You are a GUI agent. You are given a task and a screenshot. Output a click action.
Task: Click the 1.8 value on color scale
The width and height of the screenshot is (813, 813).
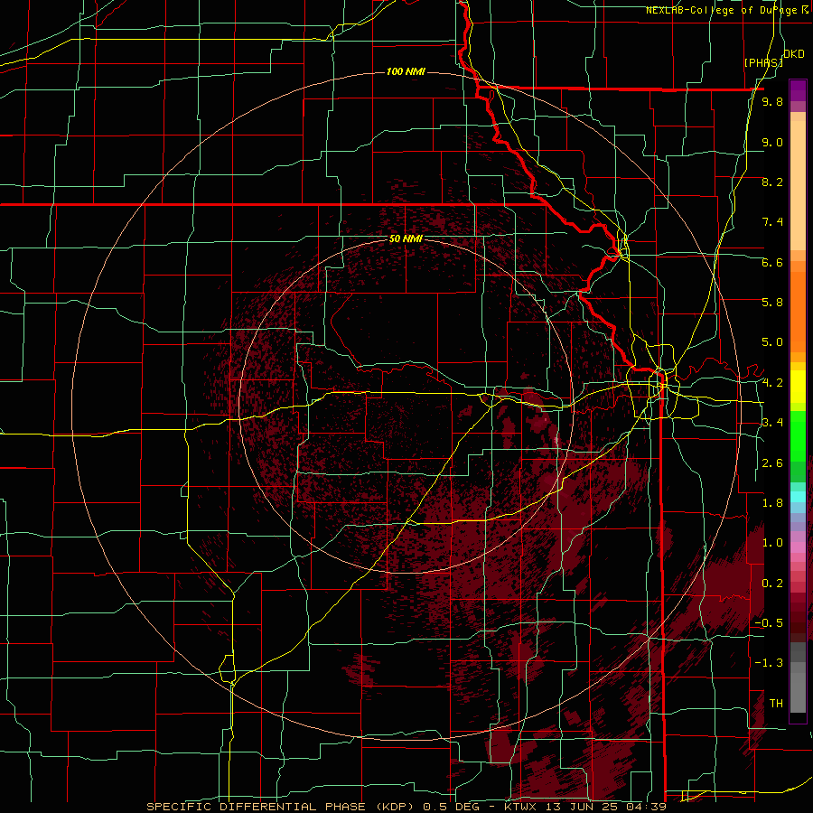pyautogui.click(x=772, y=503)
